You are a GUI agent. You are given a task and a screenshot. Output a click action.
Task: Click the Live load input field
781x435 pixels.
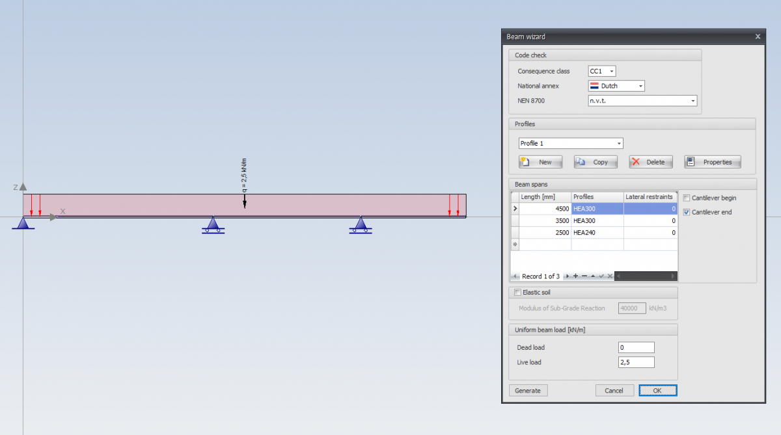636,362
